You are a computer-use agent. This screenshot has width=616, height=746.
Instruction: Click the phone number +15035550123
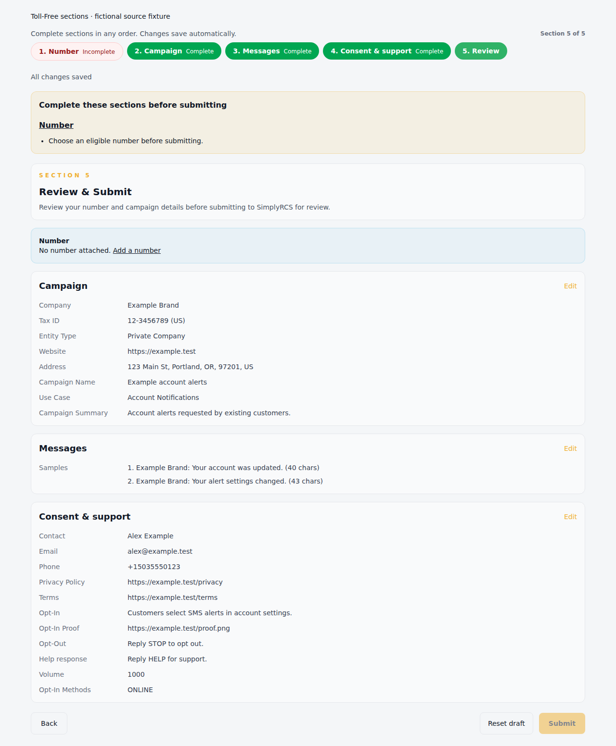click(154, 567)
